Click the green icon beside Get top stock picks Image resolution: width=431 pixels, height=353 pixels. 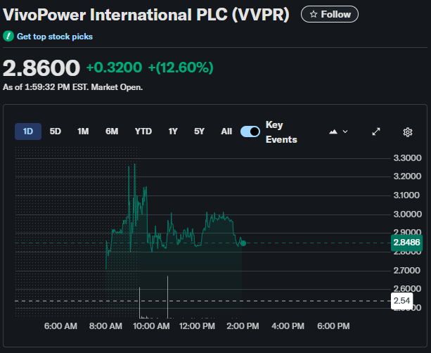point(8,37)
